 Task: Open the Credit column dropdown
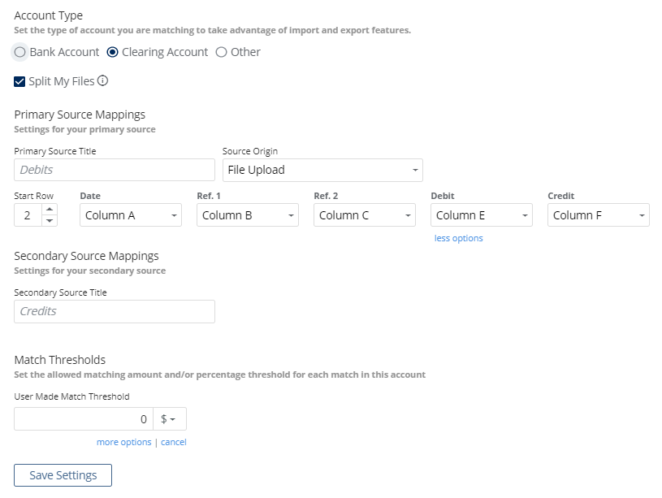[x=599, y=215]
